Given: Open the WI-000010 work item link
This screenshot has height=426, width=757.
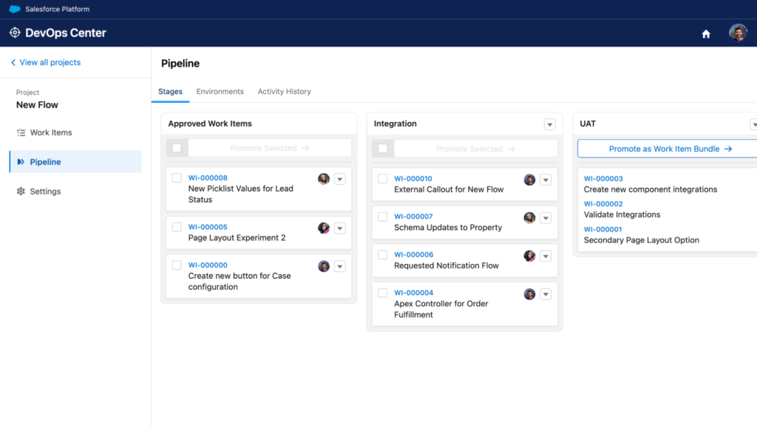Looking at the screenshot, I should coord(413,179).
